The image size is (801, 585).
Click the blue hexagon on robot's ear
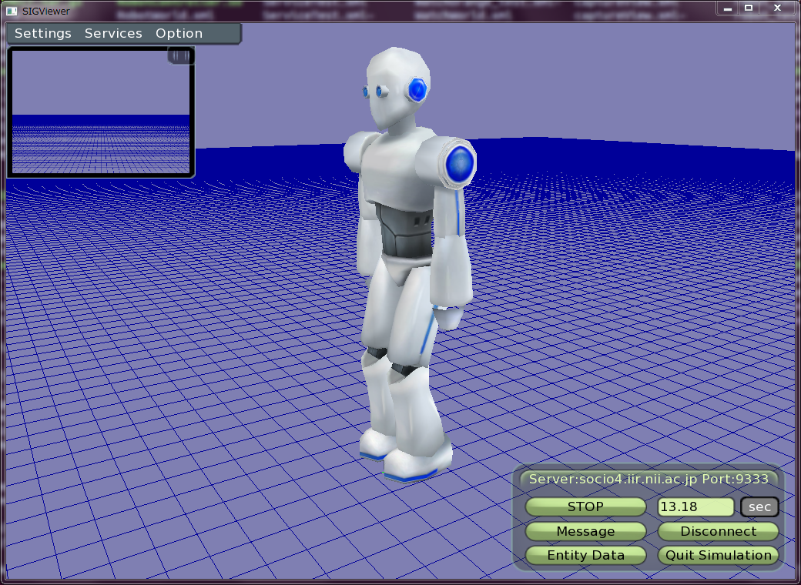coord(418,90)
